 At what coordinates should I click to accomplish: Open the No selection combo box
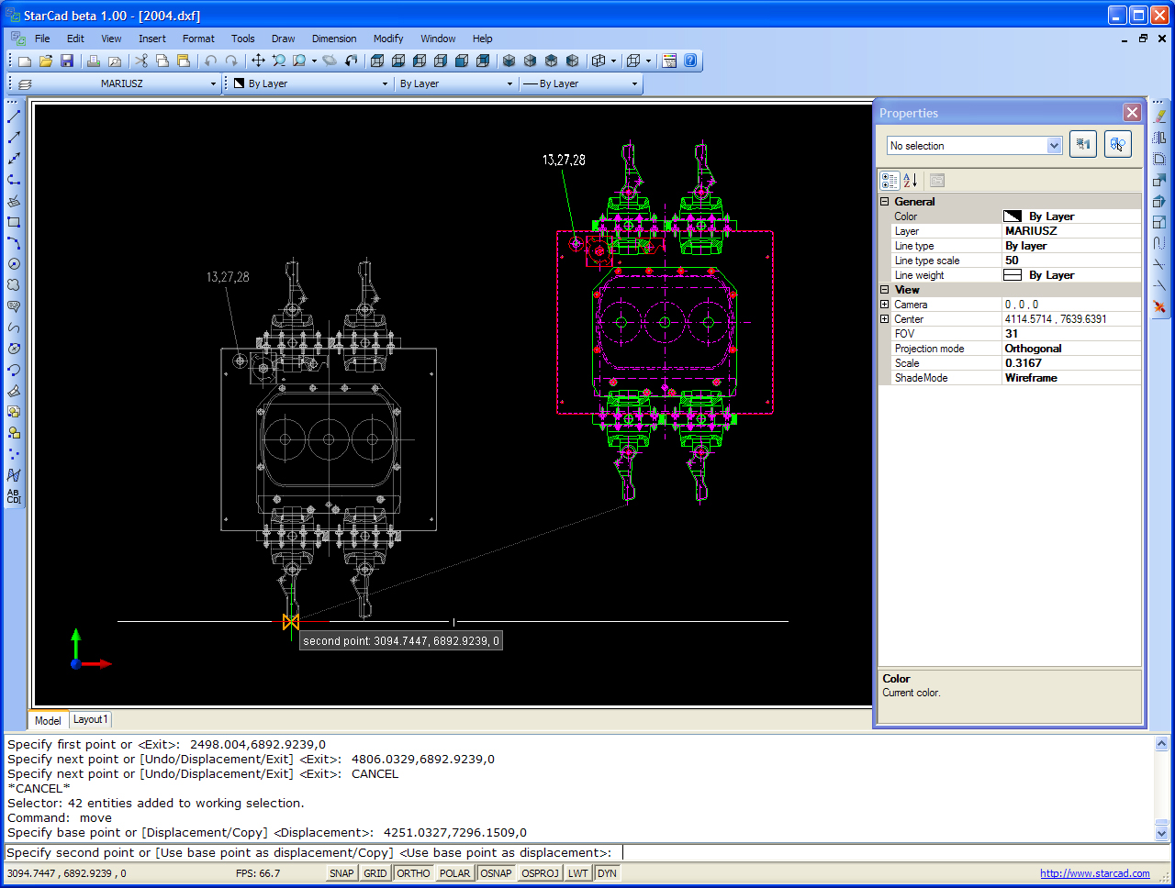pos(974,146)
